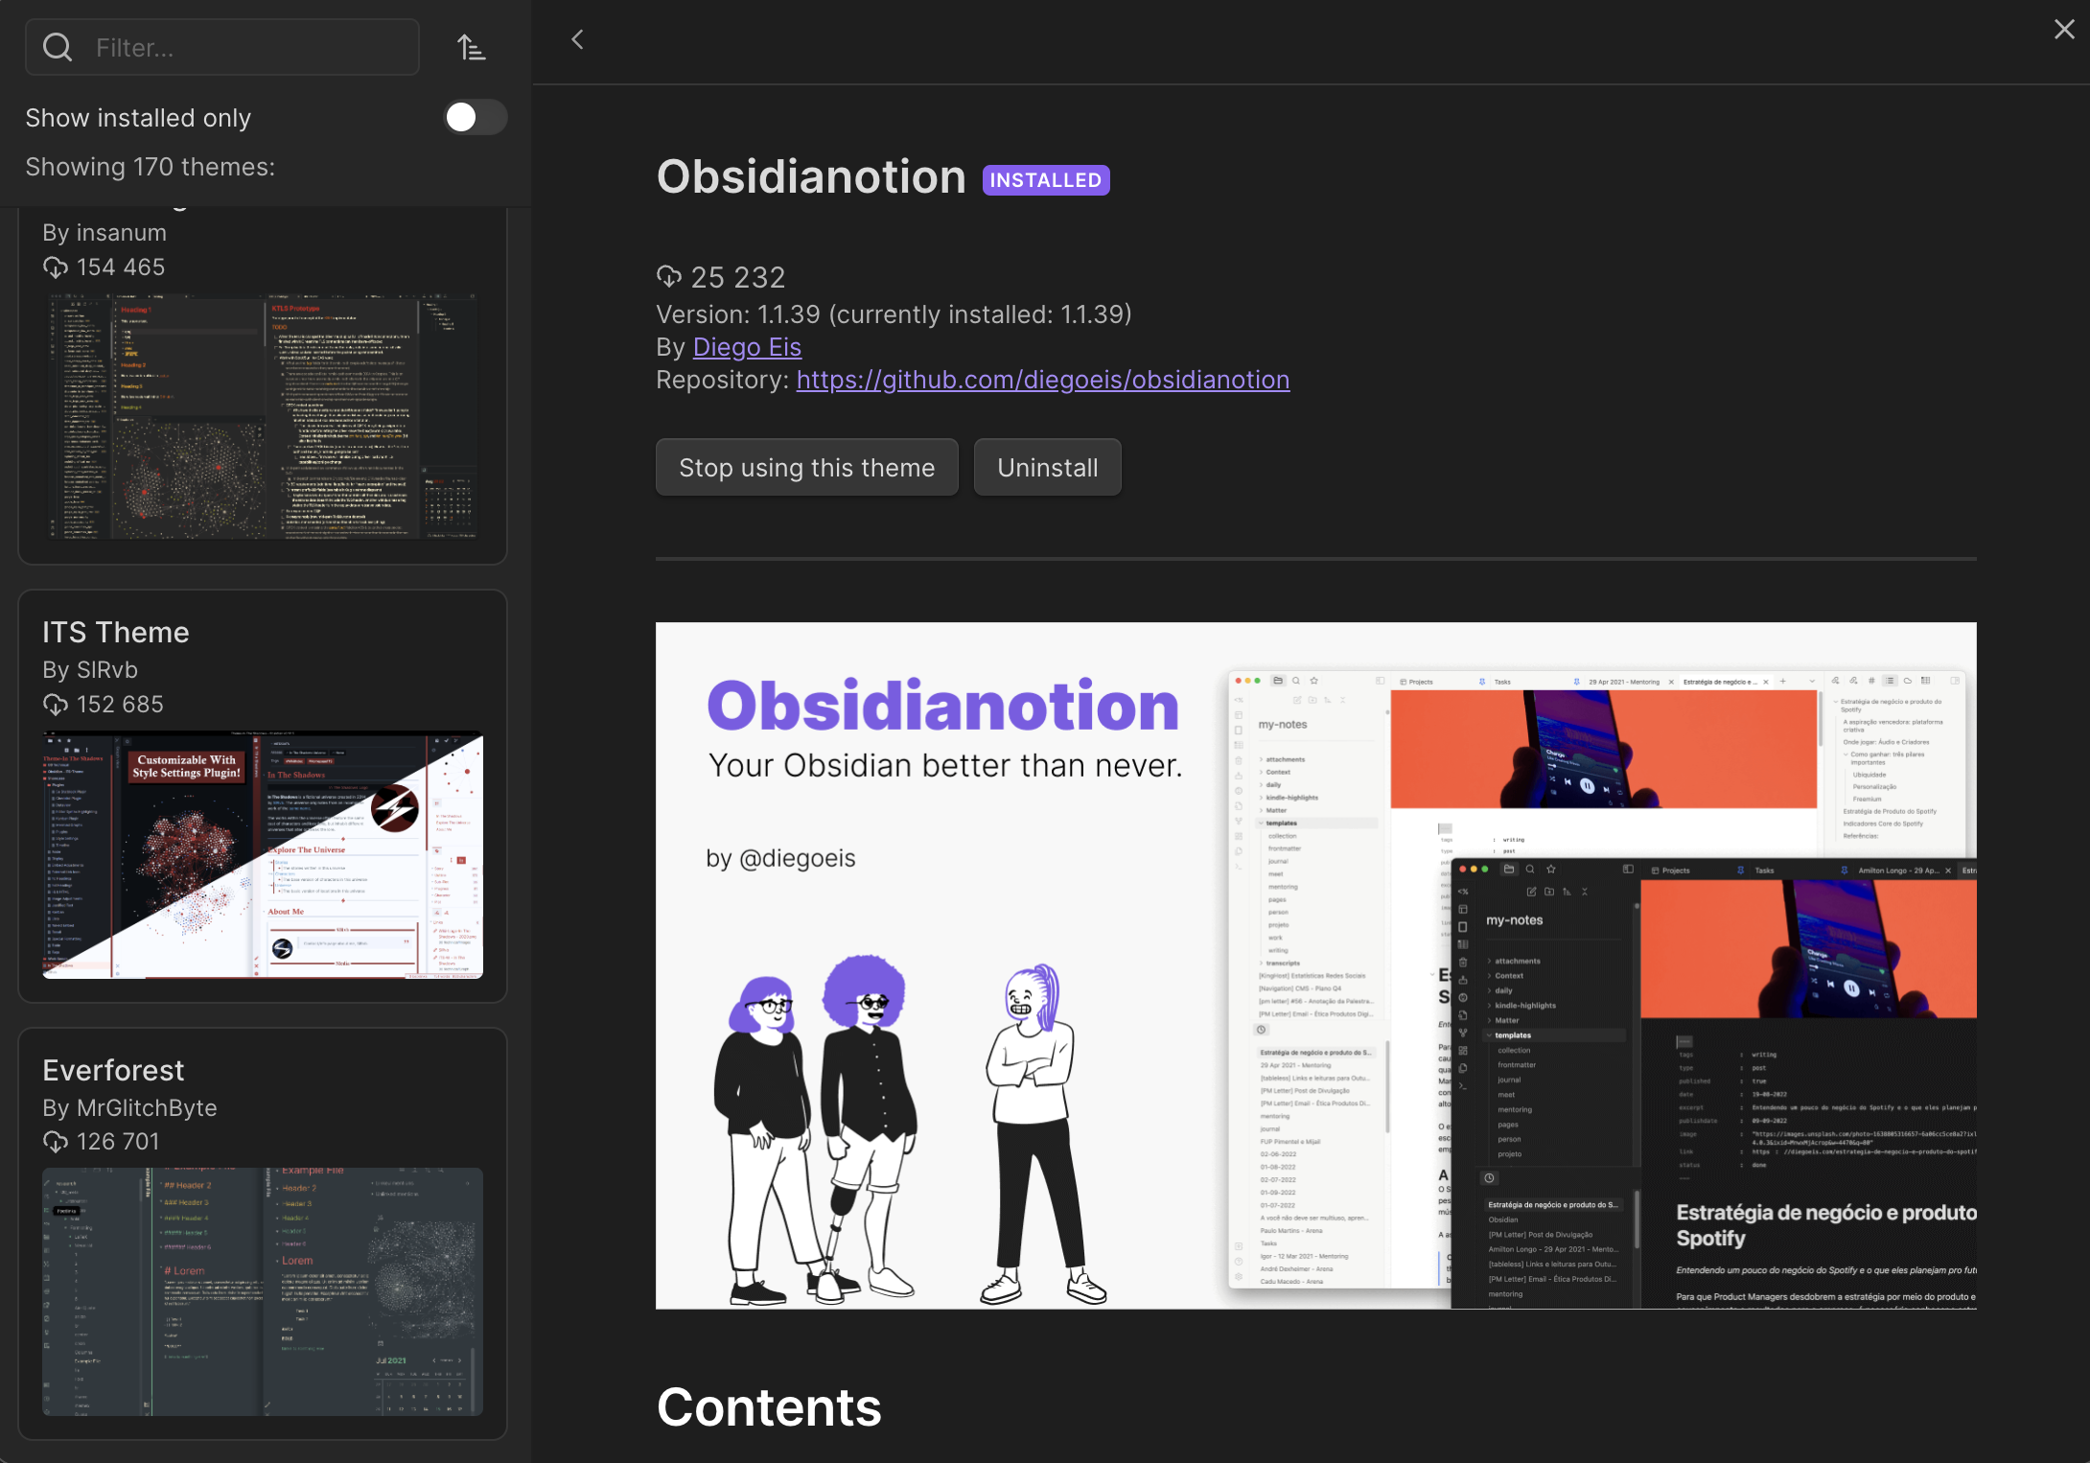Toggle Show installed only switch

(476, 117)
